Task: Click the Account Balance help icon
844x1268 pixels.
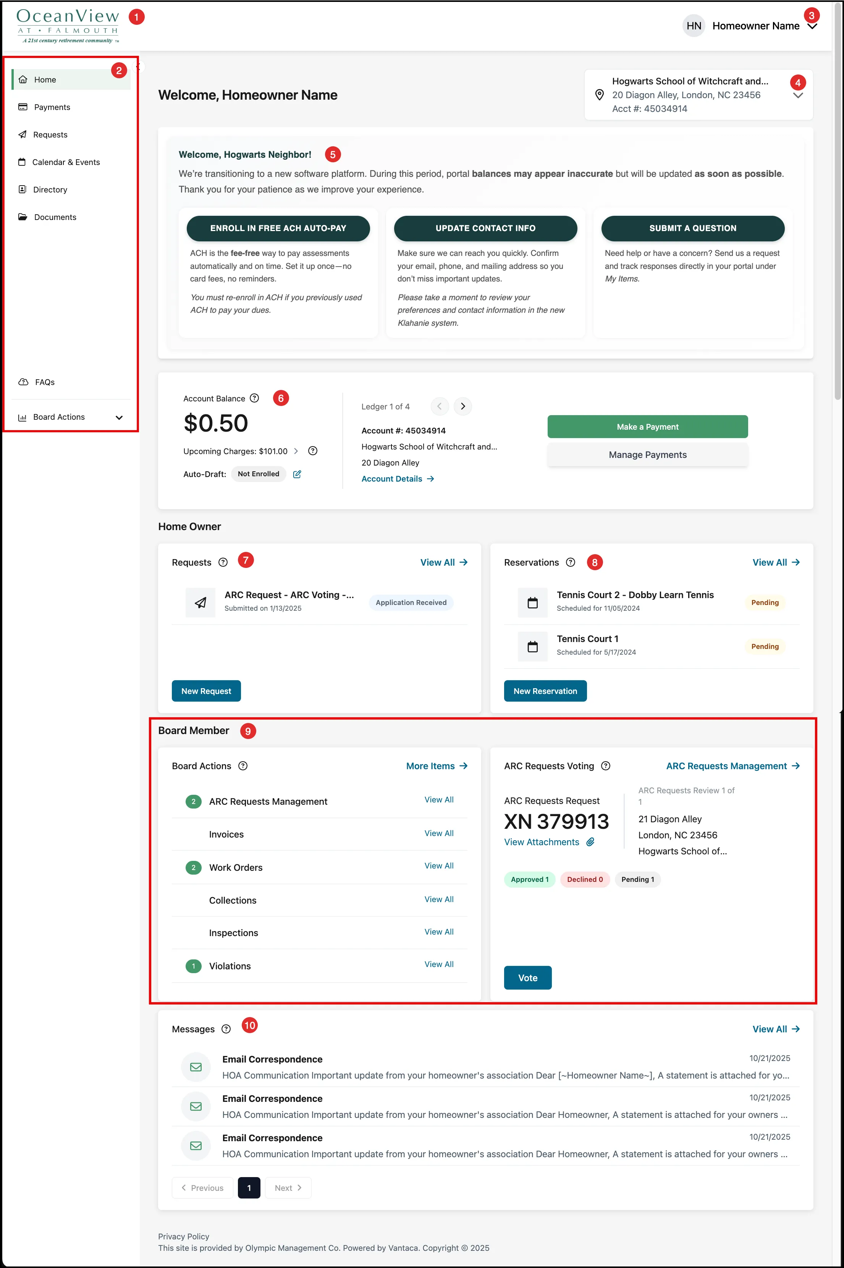Action: 255,398
